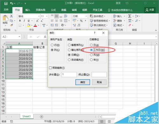This screenshot has height=124, width=159.
Task: Expand the Name Box A2 dropdown
Action: point(19,37)
